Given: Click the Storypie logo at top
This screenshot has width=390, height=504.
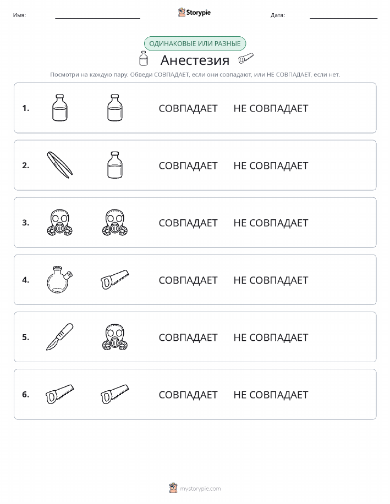Looking at the screenshot, I should [194, 13].
